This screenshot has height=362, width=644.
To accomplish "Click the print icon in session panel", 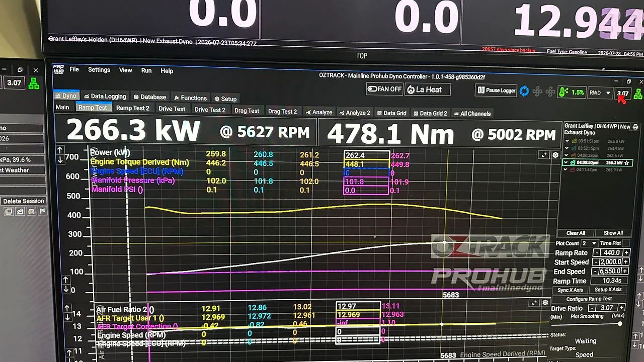I will pyautogui.click(x=635, y=127).
